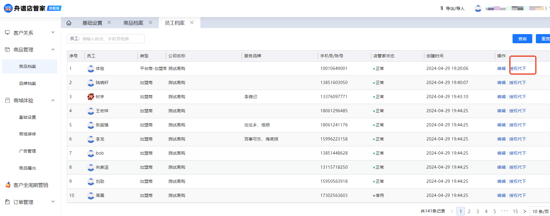Open 品牌档案 in the sidebar
The width and height of the screenshot is (550, 216).
[x=27, y=83]
